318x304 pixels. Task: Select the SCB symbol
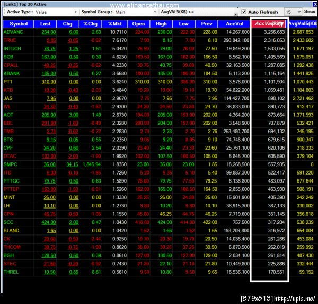point(8,57)
